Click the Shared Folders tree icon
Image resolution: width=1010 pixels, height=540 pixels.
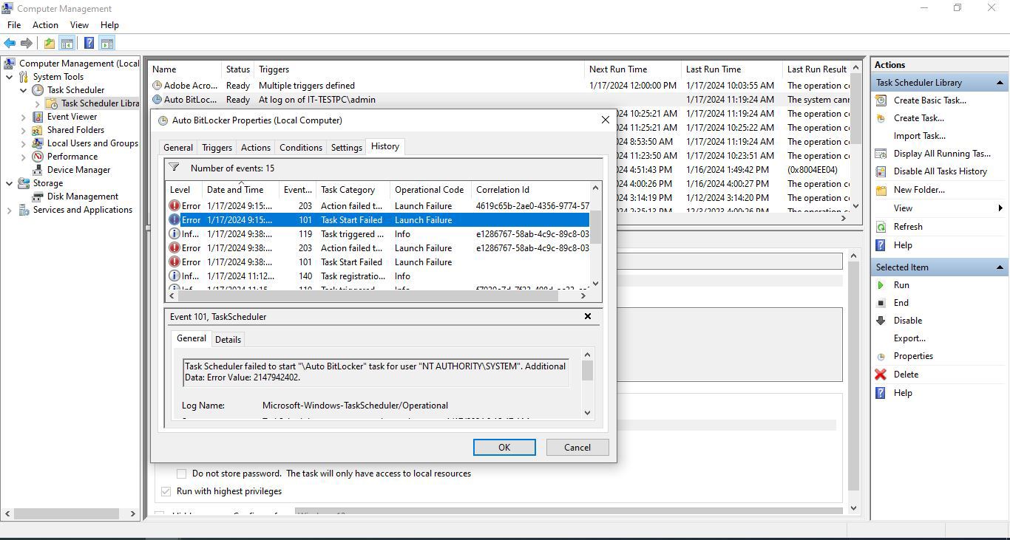(38, 130)
